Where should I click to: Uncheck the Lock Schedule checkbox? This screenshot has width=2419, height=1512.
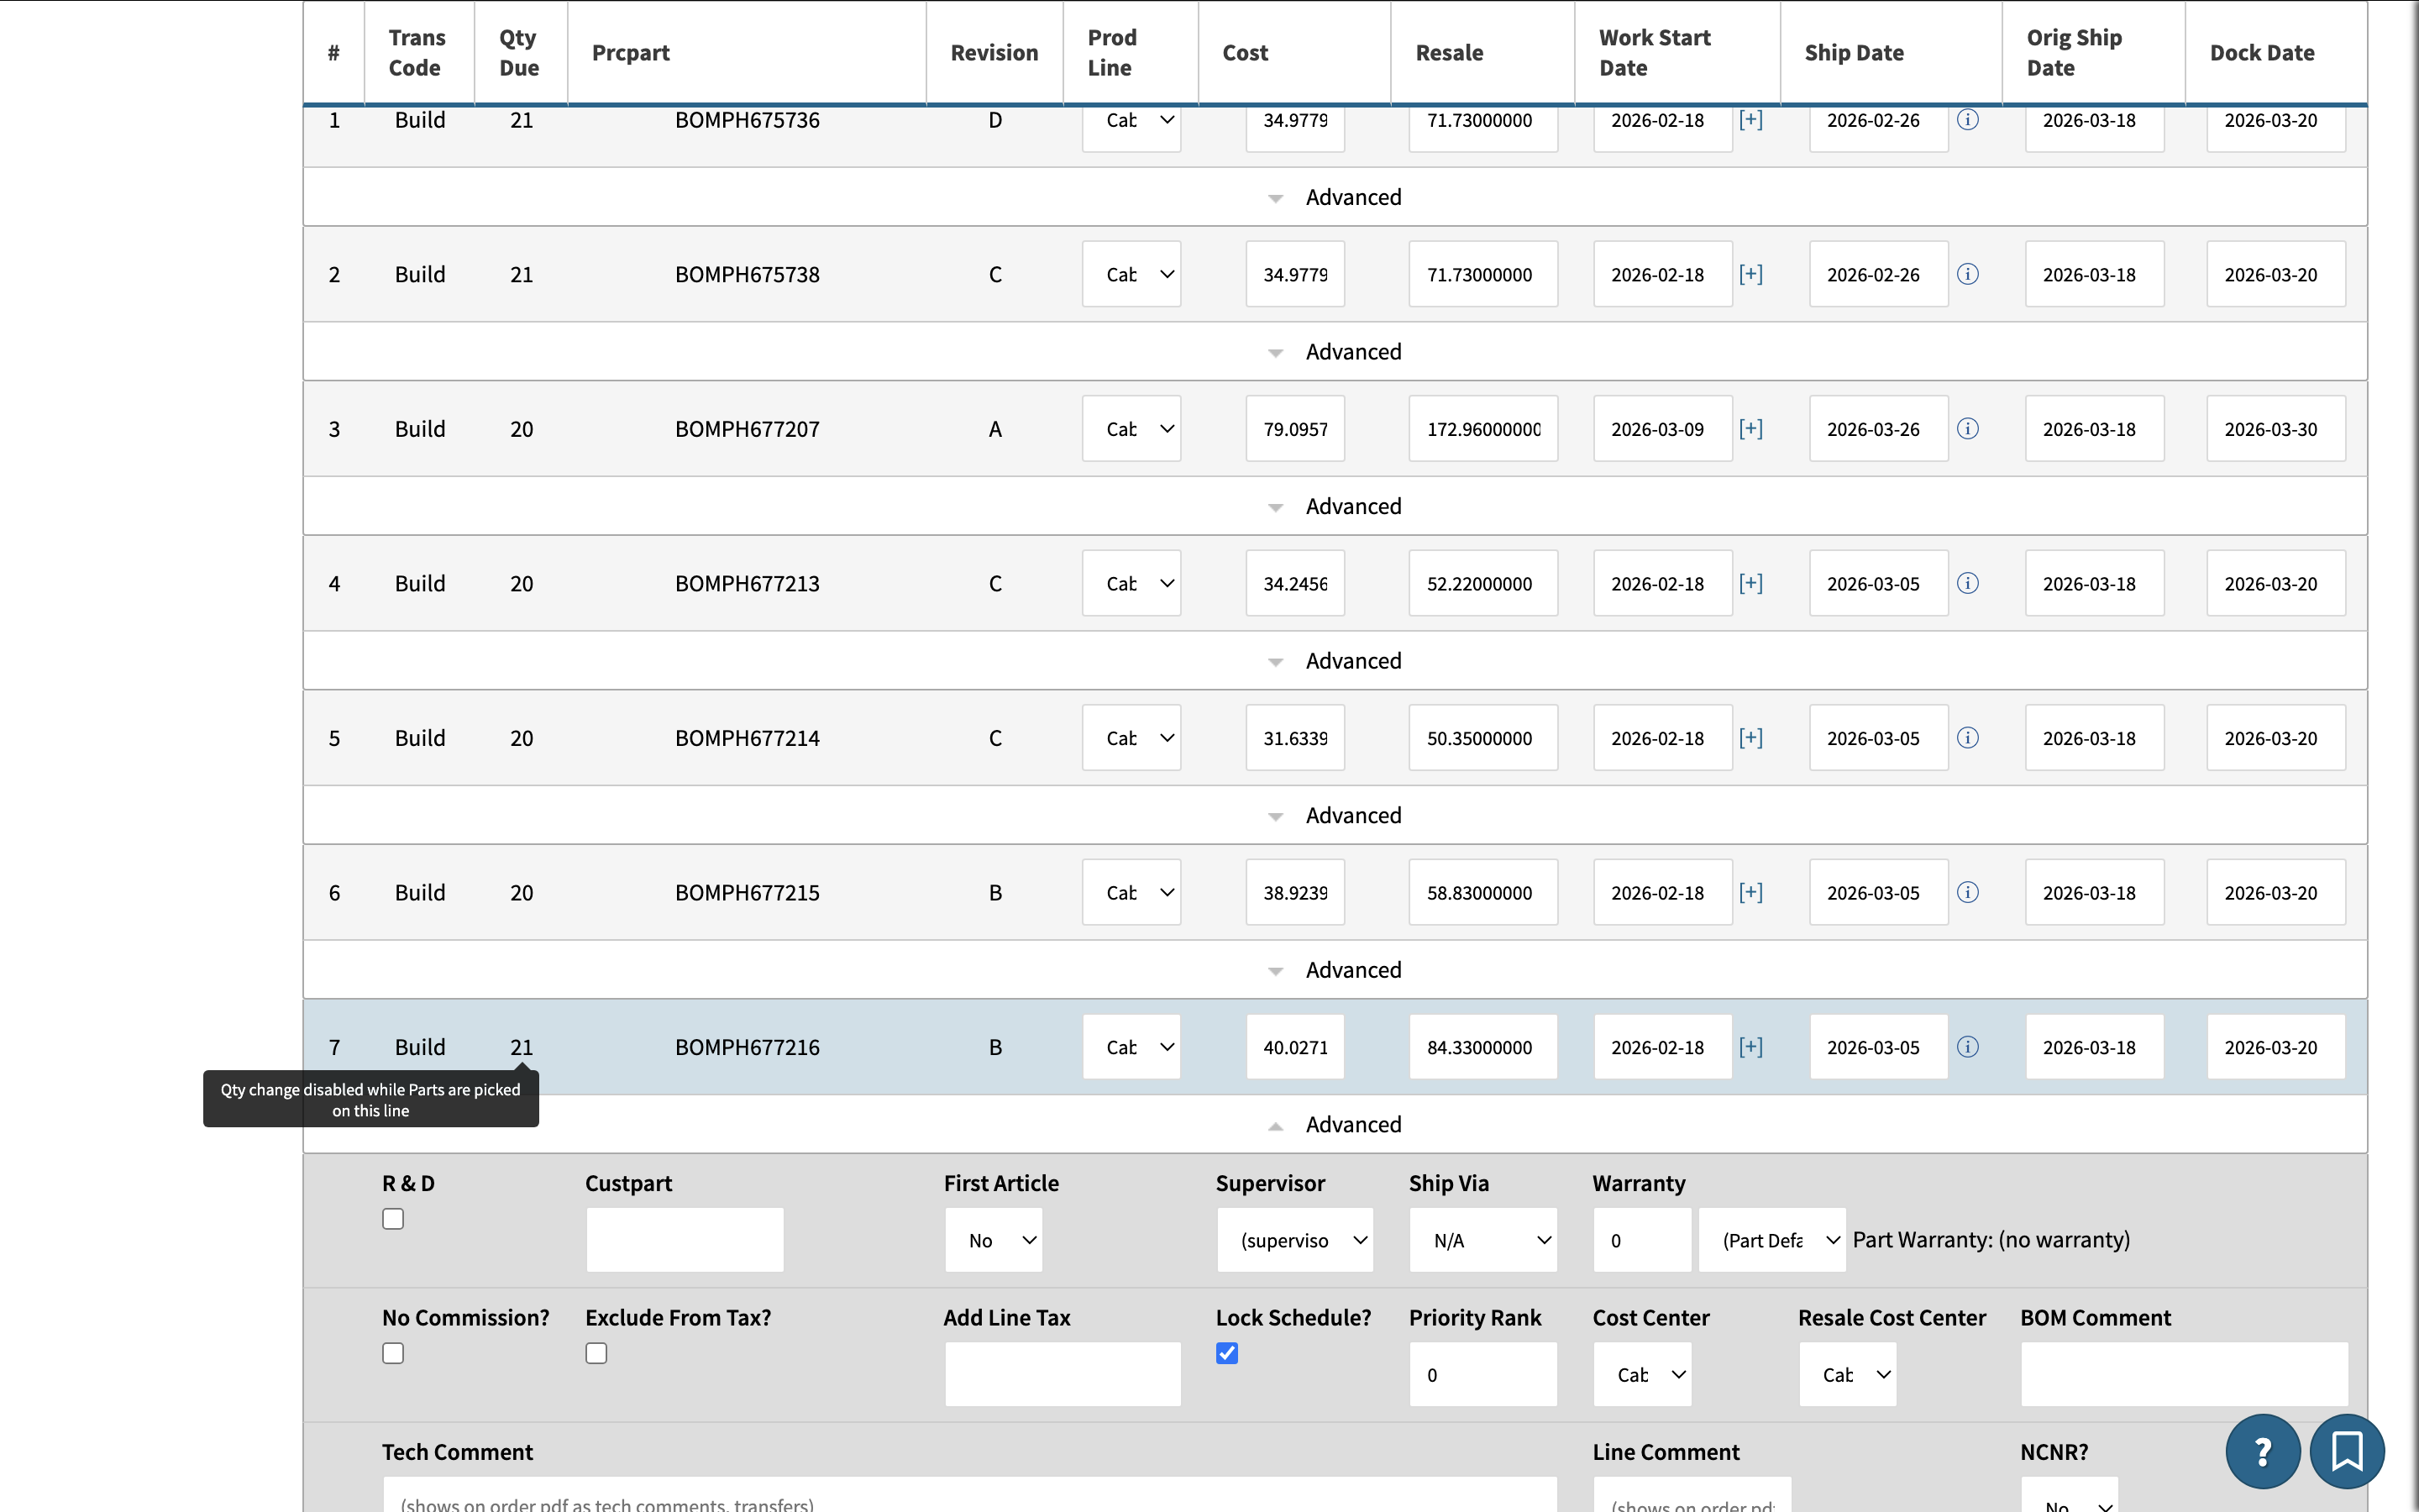point(1226,1353)
